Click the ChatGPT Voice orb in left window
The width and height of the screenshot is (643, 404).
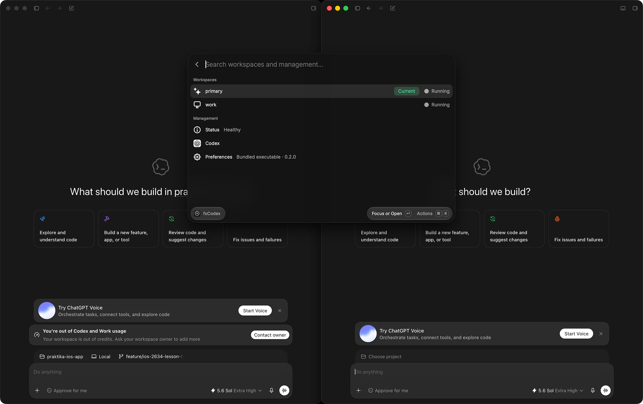click(47, 311)
